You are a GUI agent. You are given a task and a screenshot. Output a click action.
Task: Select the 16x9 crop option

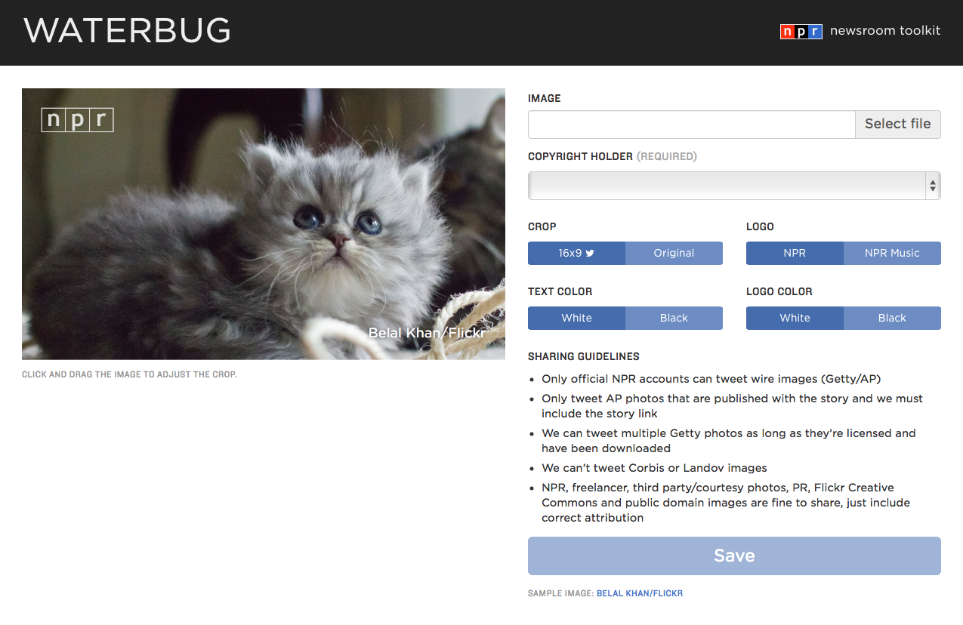(576, 253)
